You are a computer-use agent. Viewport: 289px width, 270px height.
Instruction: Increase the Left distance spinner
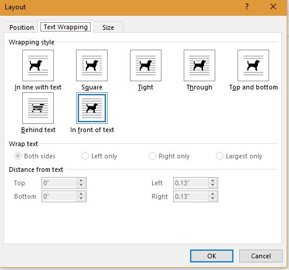pyautogui.click(x=212, y=181)
